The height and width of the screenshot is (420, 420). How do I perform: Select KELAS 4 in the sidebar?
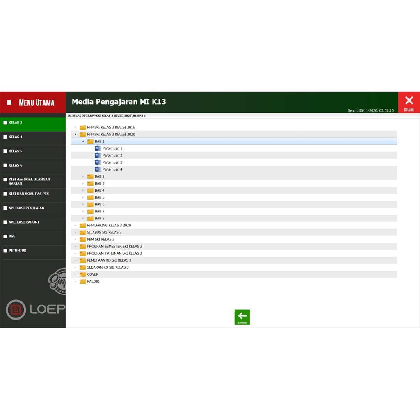coord(16,137)
